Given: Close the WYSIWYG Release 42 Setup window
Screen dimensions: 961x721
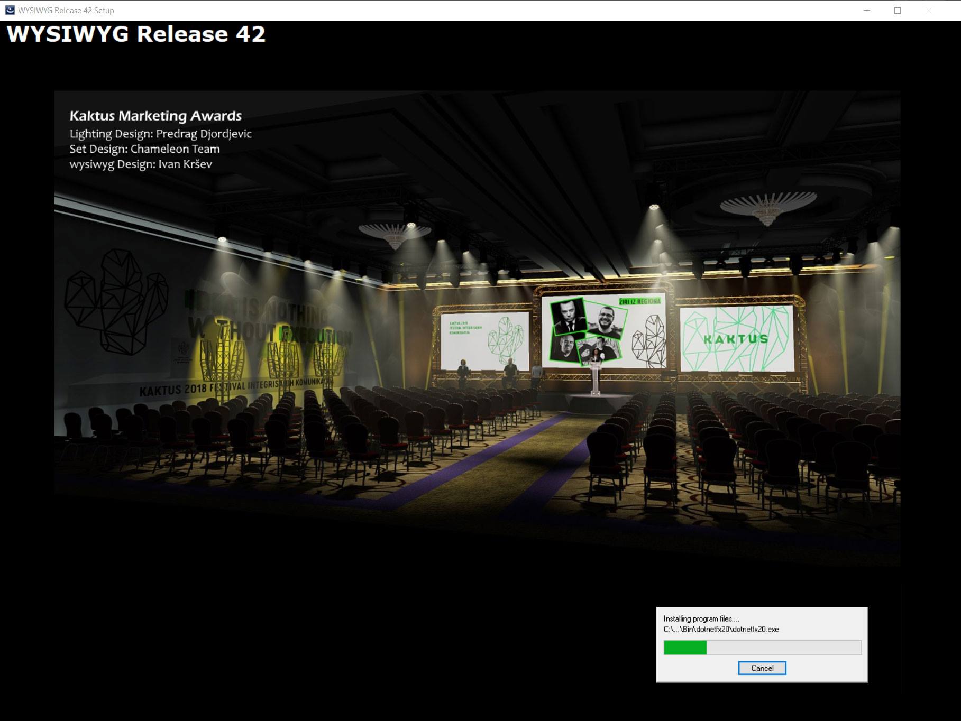Looking at the screenshot, I should (929, 10).
